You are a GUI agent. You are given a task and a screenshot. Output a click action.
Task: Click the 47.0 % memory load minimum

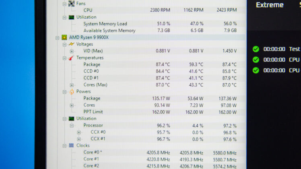(x=197, y=24)
